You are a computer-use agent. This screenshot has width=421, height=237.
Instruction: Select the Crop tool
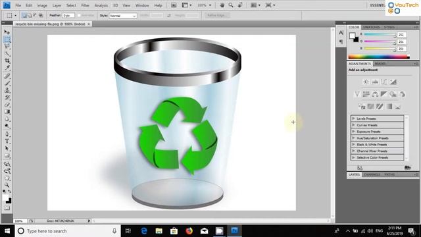[x=7, y=61]
